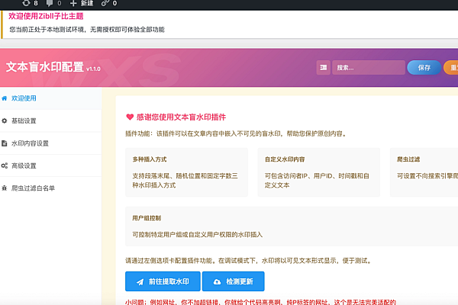Open the 基础设置 sidebar tab
This screenshot has height=305, width=458.
50,120
